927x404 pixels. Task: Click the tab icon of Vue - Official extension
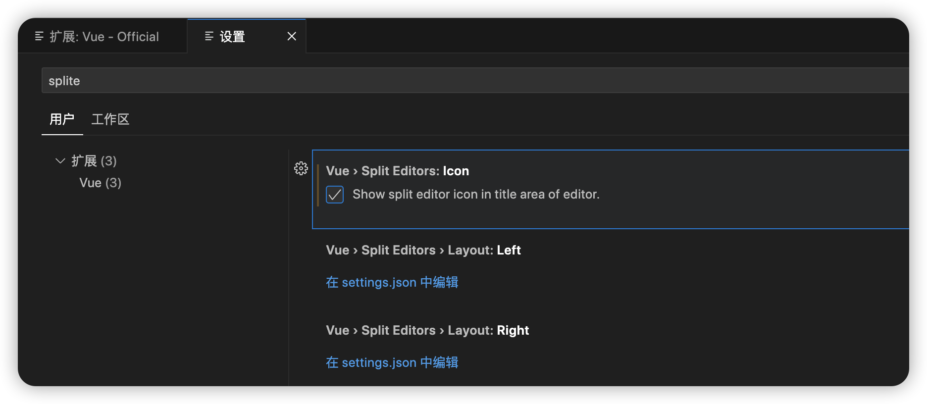(40, 36)
